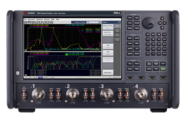Open the Utility menu
The image size is (184, 120).
(x=53, y=19)
